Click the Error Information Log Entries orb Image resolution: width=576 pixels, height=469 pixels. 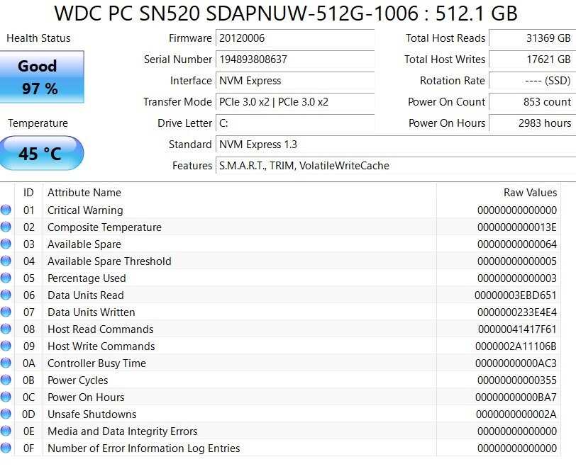[x=6, y=448]
